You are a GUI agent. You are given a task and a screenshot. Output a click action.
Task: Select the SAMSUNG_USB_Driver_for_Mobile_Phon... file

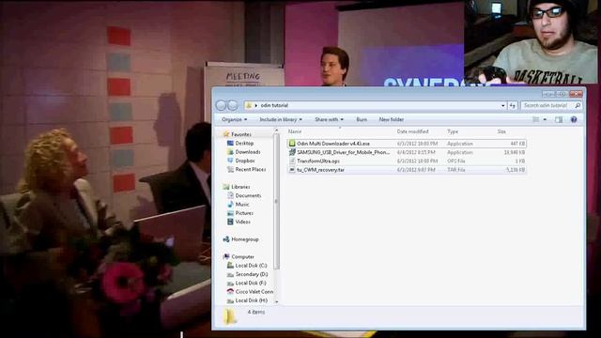tap(407, 152)
